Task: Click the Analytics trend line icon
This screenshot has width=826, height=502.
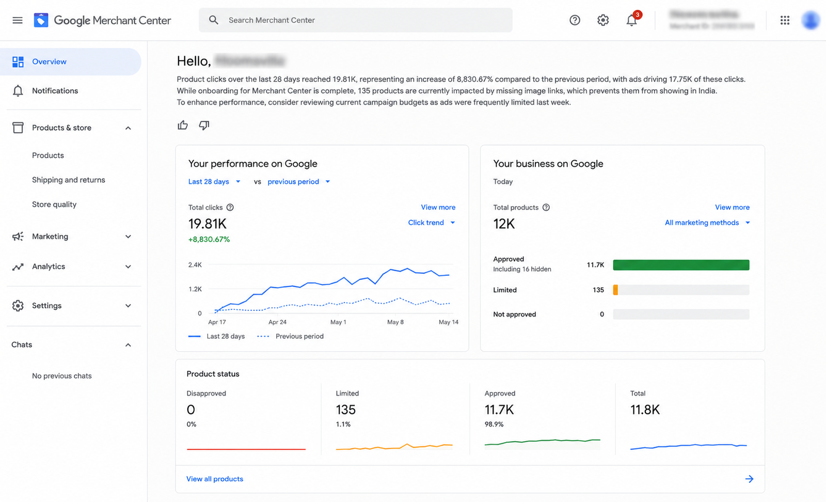Action: [x=18, y=267]
